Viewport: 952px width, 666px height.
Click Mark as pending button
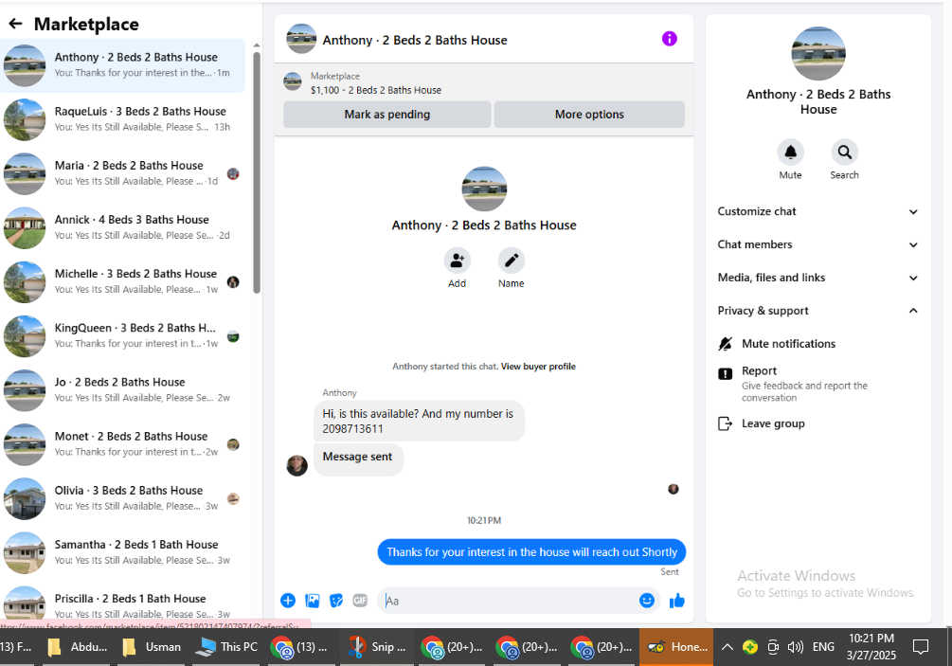[x=386, y=114]
